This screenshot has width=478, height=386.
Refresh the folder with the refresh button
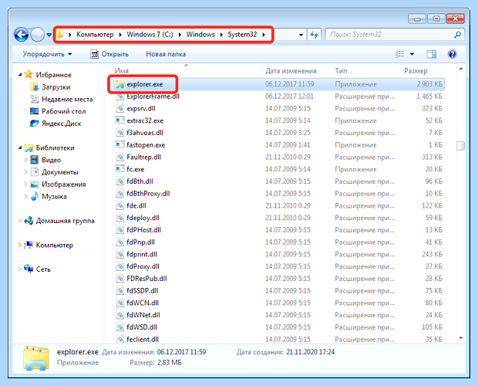tap(315, 35)
